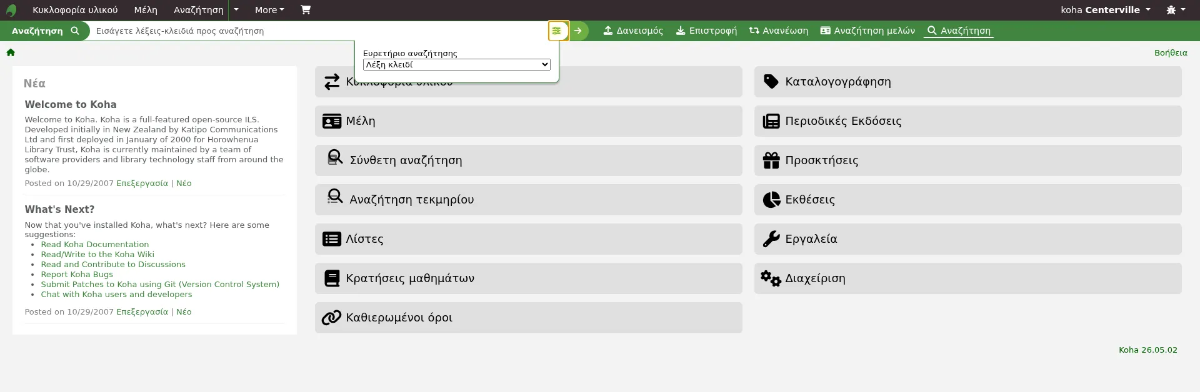
Task: Click the Εκθέσεις pie chart icon
Action: pyautogui.click(x=771, y=200)
